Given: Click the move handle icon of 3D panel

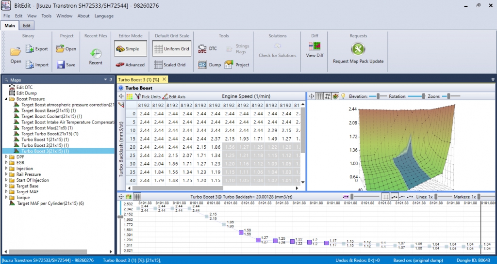Looking at the screenshot, I should tap(312, 96).
